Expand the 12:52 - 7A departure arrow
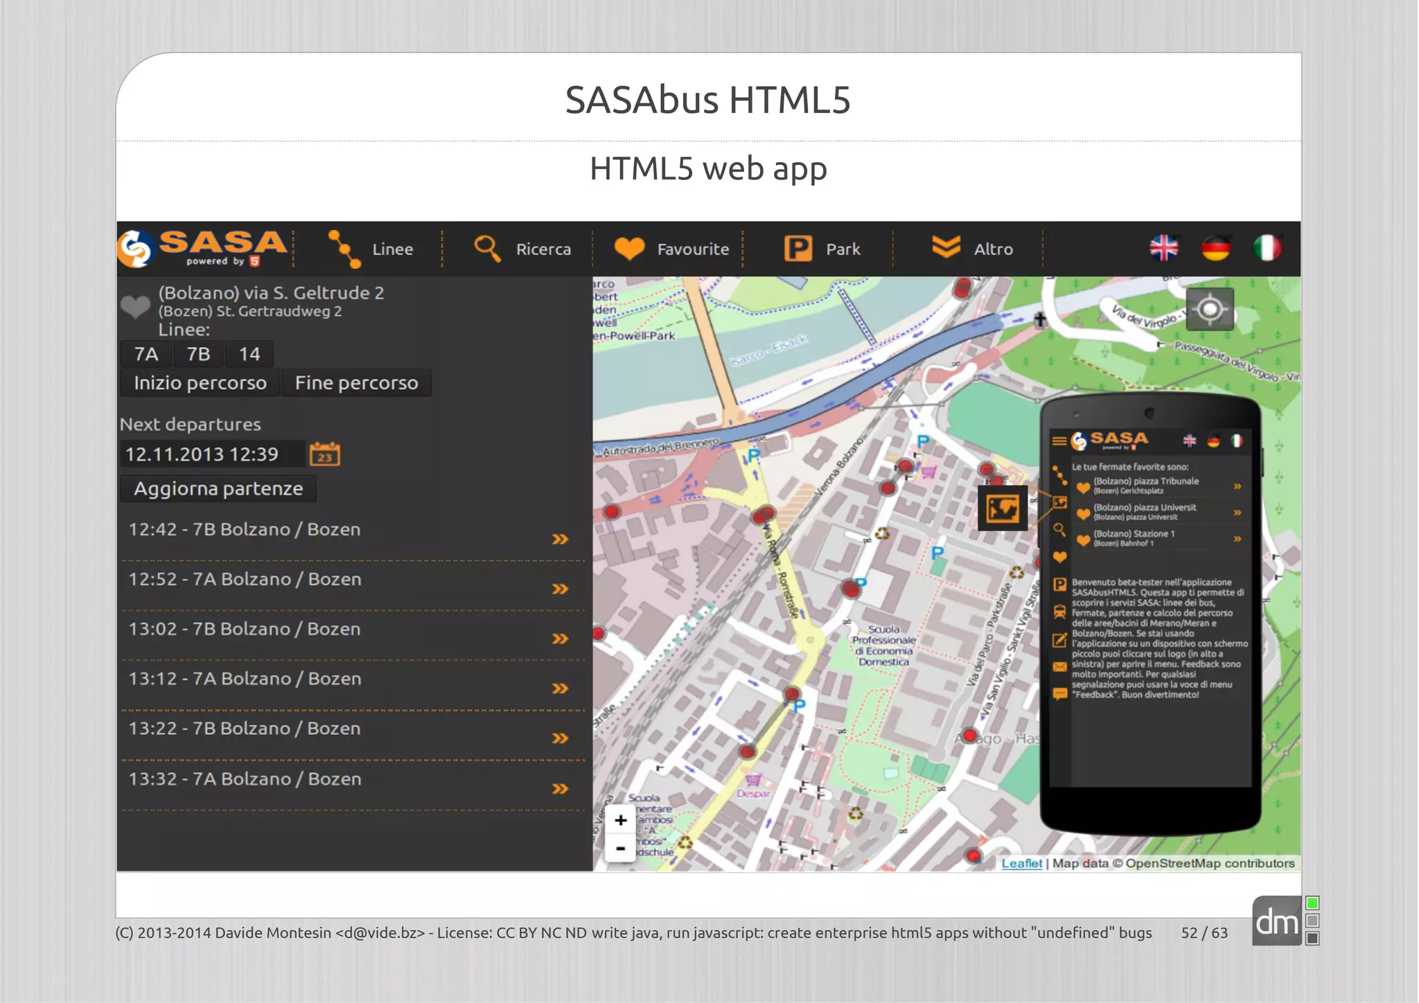Image resolution: width=1419 pixels, height=1003 pixels. [560, 589]
